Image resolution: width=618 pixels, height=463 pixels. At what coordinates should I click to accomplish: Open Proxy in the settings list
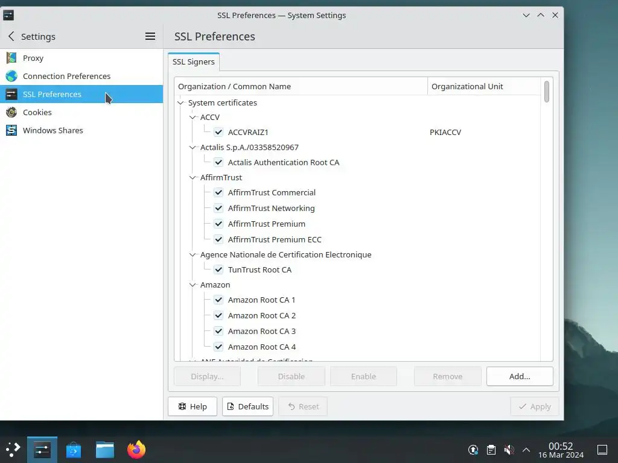click(x=81, y=58)
